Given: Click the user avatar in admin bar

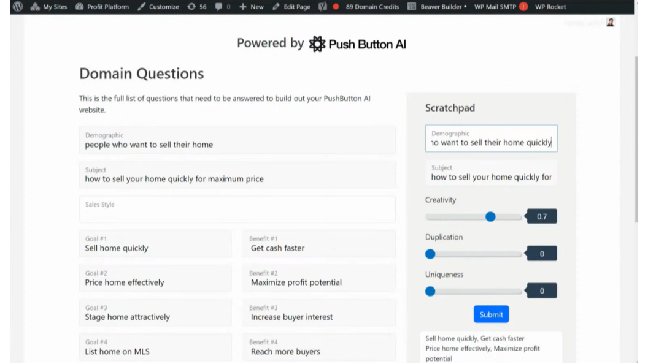Looking at the screenshot, I should coord(611,22).
